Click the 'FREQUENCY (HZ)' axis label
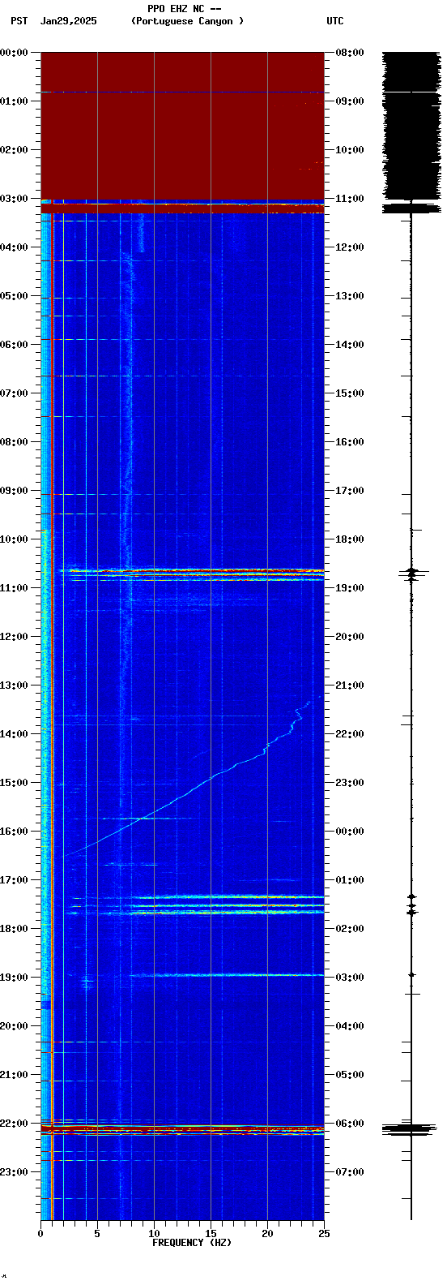This screenshot has width=447, height=1285. pyautogui.click(x=191, y=1243)
